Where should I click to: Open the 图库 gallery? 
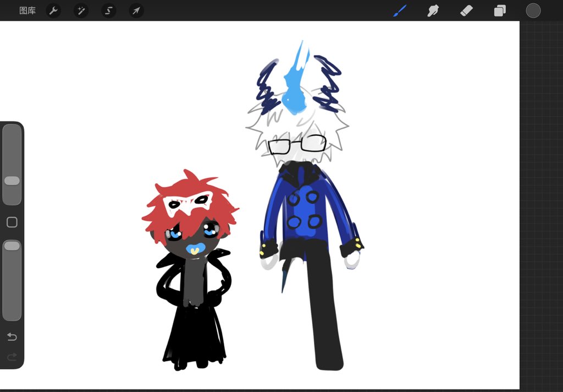coord(27,10)
